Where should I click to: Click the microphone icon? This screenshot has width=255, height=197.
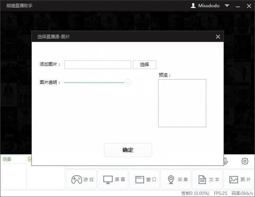click(226, 161)
